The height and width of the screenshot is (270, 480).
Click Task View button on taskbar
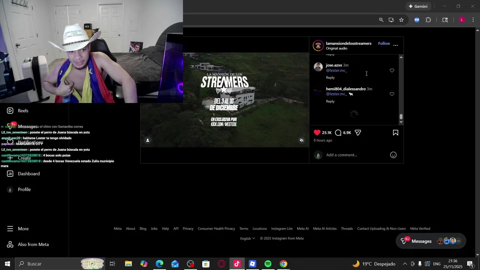click(x=112, y=264)
